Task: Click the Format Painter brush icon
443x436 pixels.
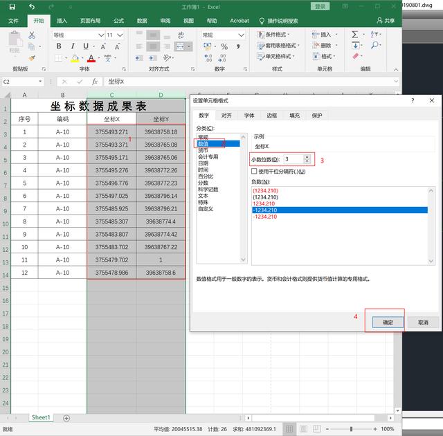Action: pos(32,58)
